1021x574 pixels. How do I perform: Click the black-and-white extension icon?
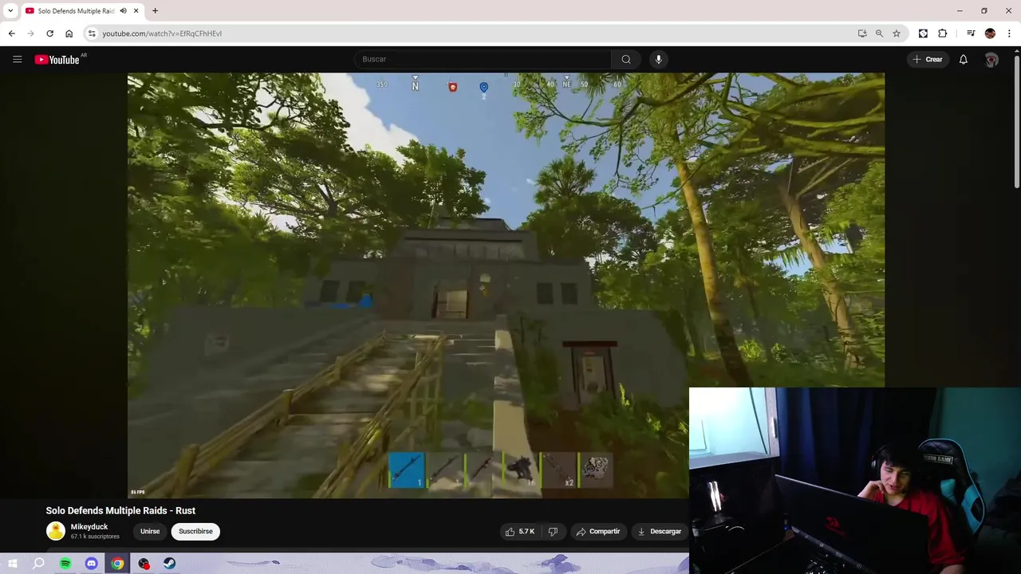[x=923, y=33]
